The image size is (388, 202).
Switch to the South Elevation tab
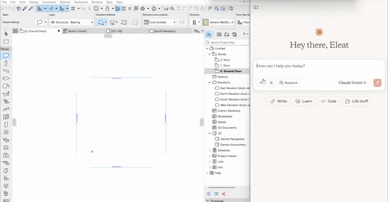[x=163, y=31]
